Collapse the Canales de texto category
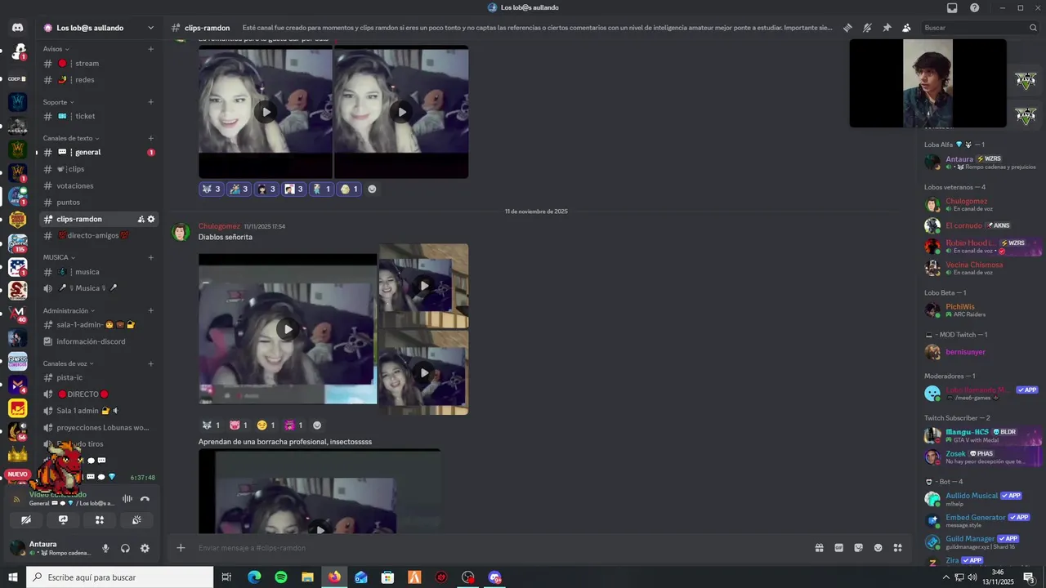Viewport: 1046px width, 588px height. (71, 138)
